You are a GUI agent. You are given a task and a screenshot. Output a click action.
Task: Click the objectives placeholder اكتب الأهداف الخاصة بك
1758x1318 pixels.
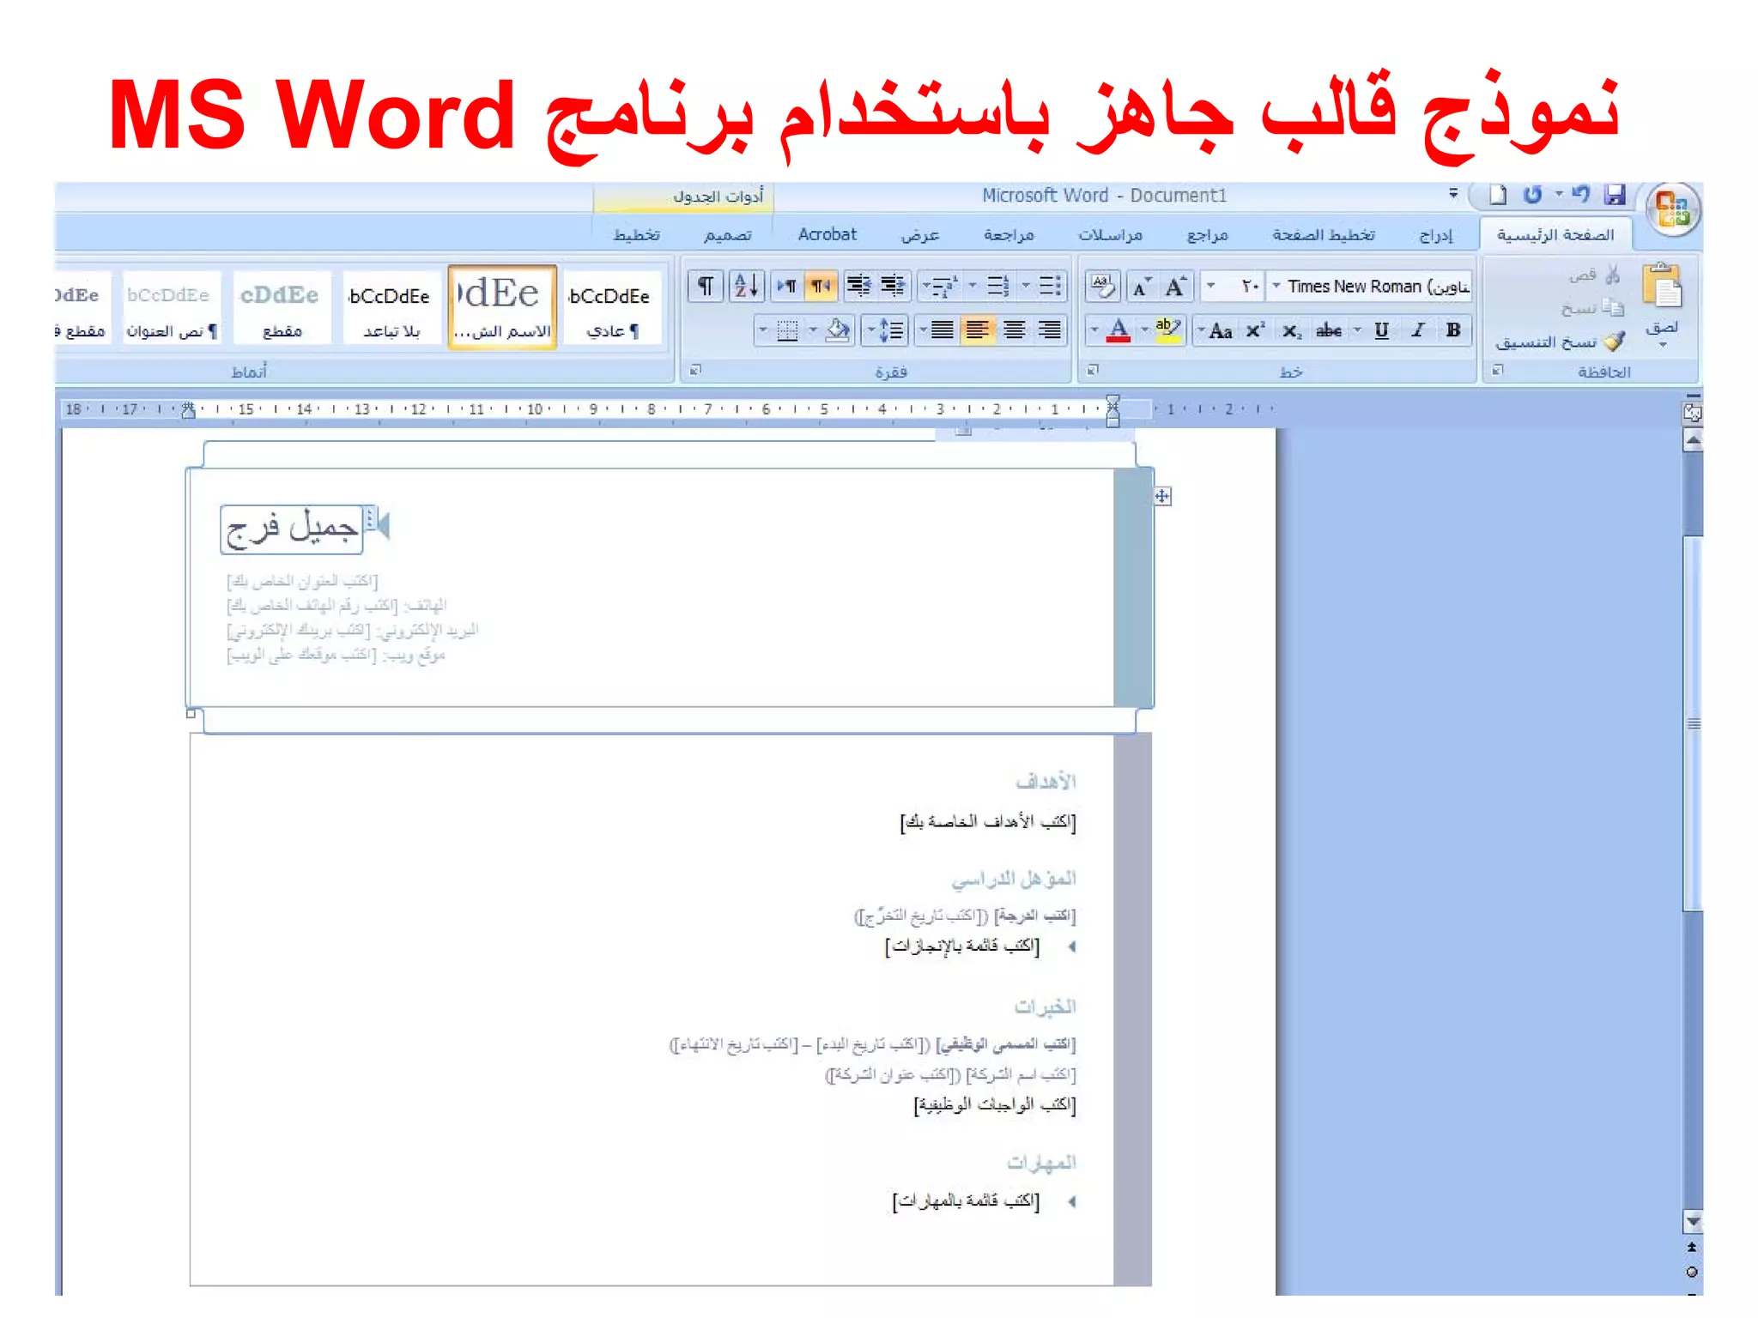[988, 822]
